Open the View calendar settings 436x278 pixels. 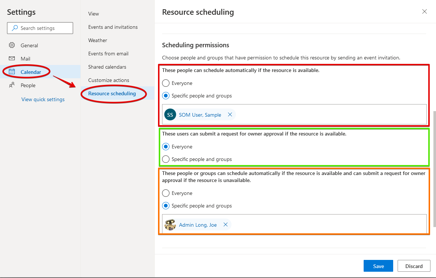[94, 14]
